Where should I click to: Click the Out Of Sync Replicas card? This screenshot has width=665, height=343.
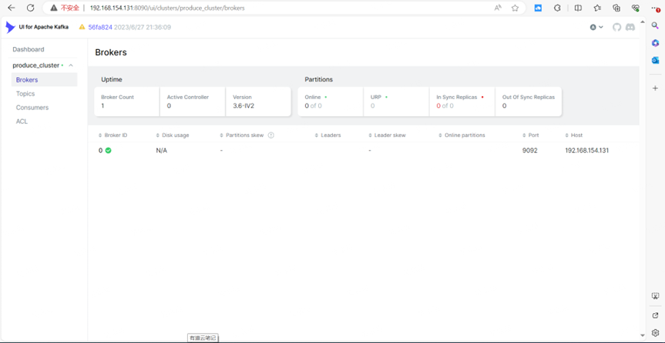529,102
